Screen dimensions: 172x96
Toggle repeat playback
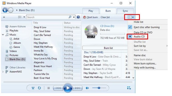pos(39,88)
